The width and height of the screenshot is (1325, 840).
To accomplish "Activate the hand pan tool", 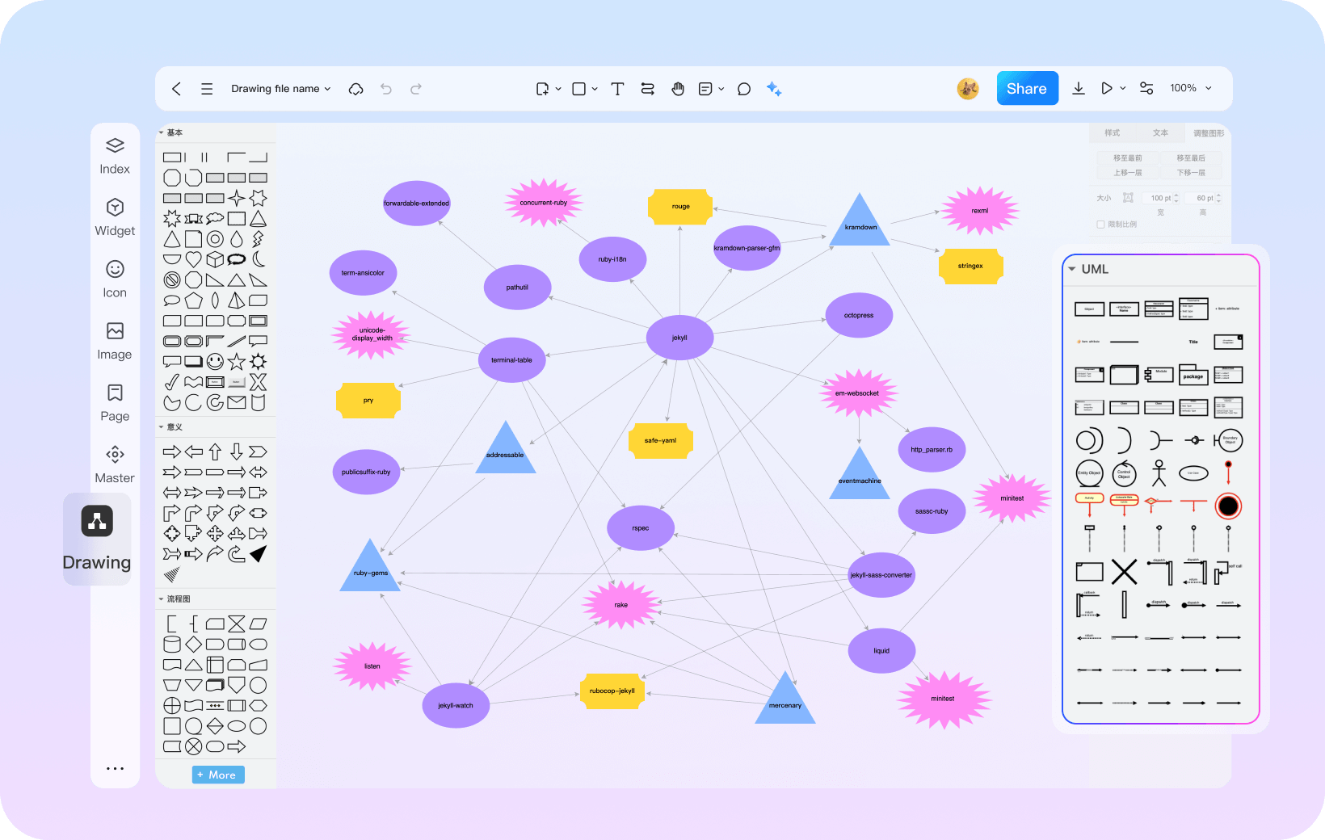I will click(678, 89).
